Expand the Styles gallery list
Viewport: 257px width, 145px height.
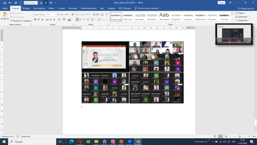click(232, 20)
